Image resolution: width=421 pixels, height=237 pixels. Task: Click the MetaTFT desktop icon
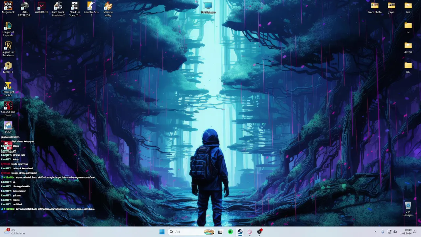coord(8,68)
